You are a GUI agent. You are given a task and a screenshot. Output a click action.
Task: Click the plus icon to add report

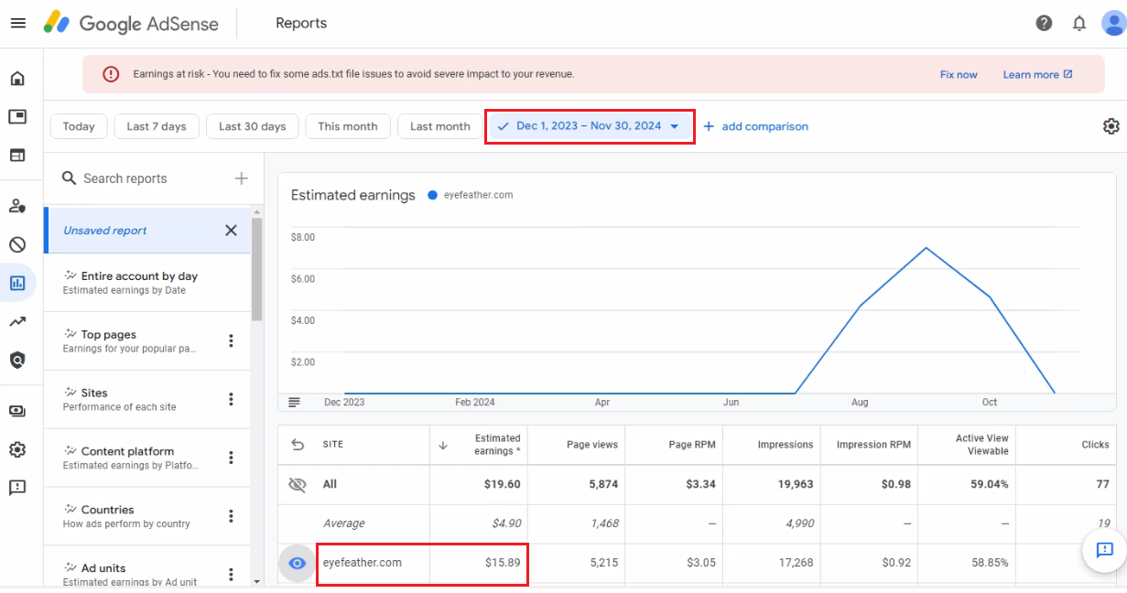(242, 178)
